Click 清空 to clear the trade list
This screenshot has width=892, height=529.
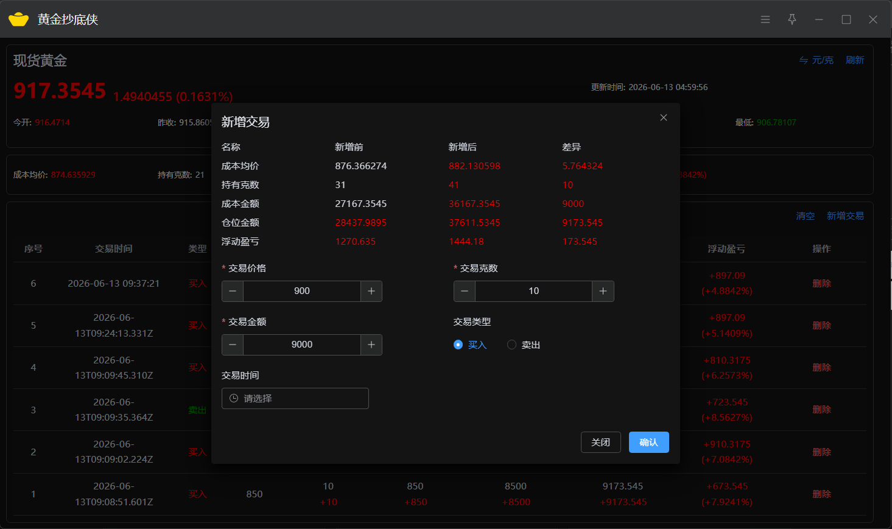point(805,216)
